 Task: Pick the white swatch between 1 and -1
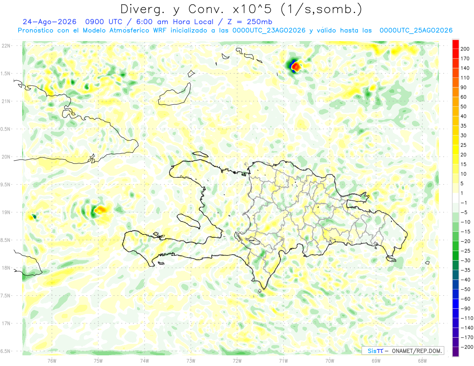click(x=455, y=198)
